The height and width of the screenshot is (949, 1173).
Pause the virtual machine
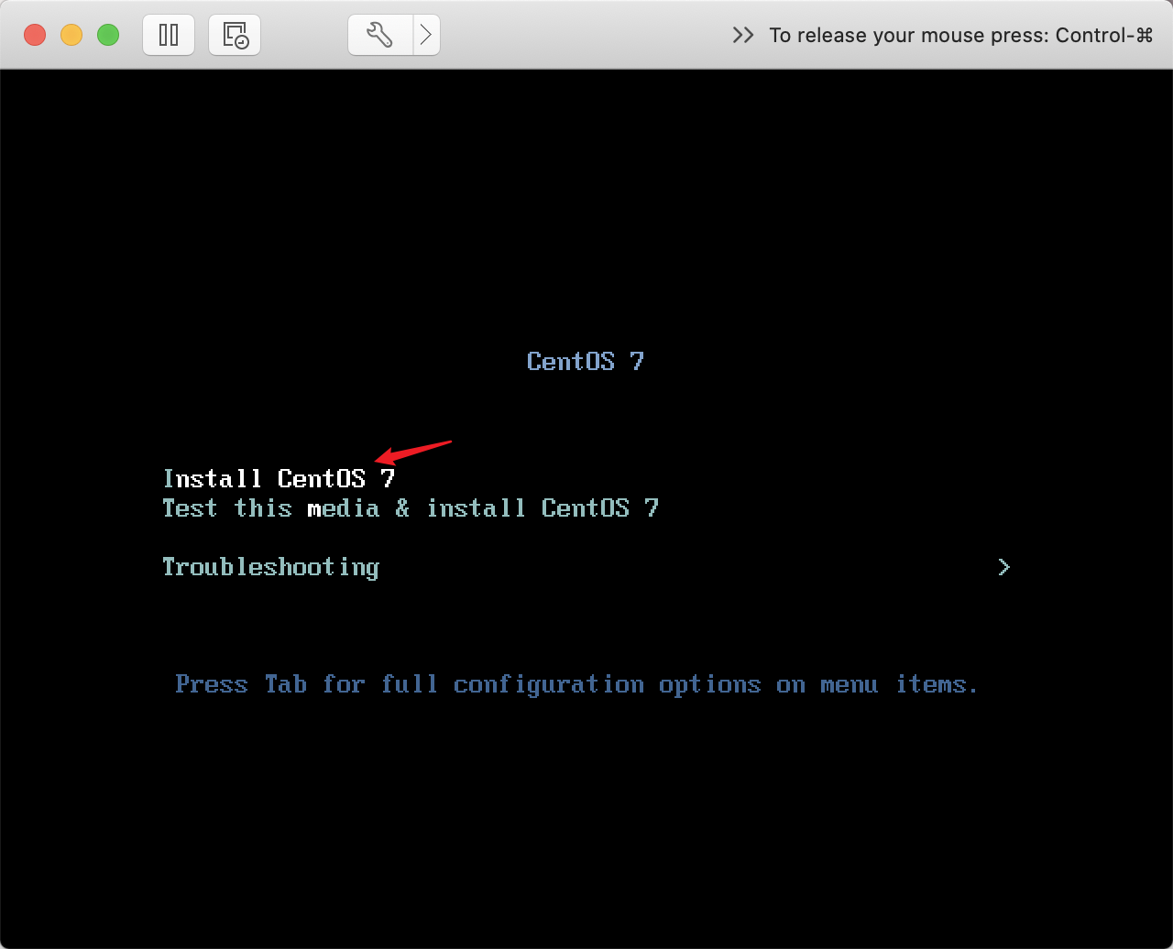click(x=169, y=35)
